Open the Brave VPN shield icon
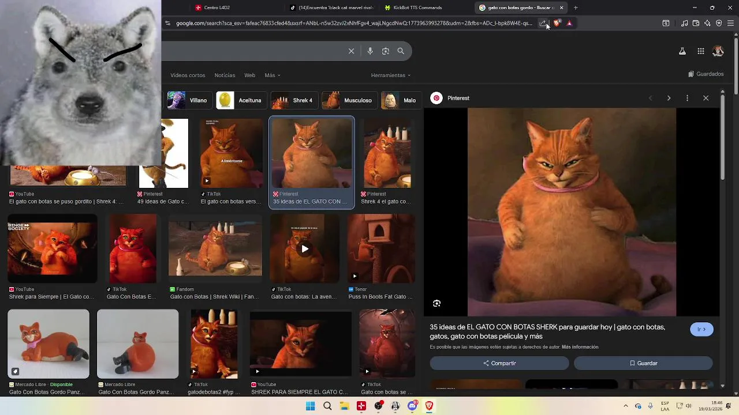The width and height of the screenshot is (739, 415). coord(719,23)
